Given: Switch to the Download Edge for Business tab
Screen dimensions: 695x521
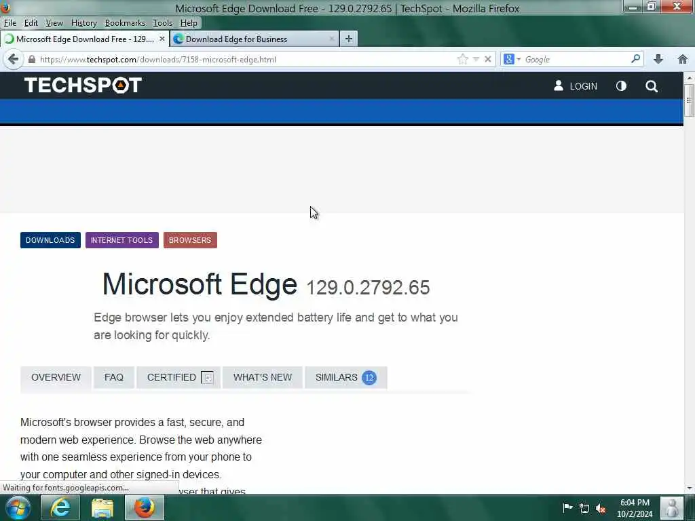Looking at the screenshot, I should [255, 39].
